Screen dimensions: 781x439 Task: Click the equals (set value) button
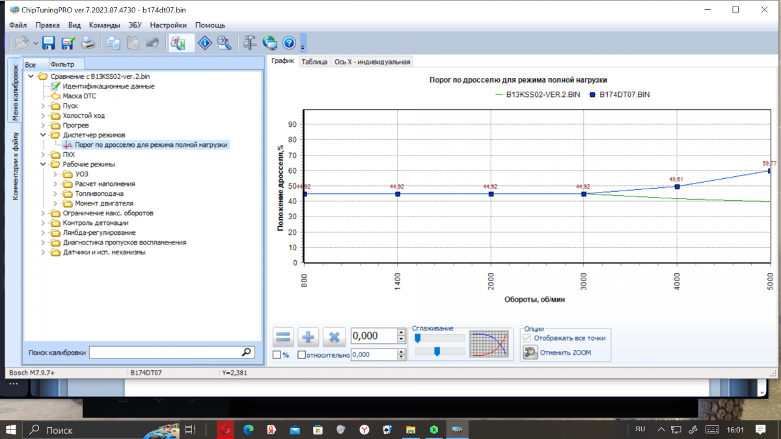tap(283, 337)
